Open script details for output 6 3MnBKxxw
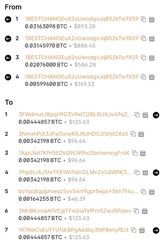Screen dimensions: 162x243 click(145, 211)
